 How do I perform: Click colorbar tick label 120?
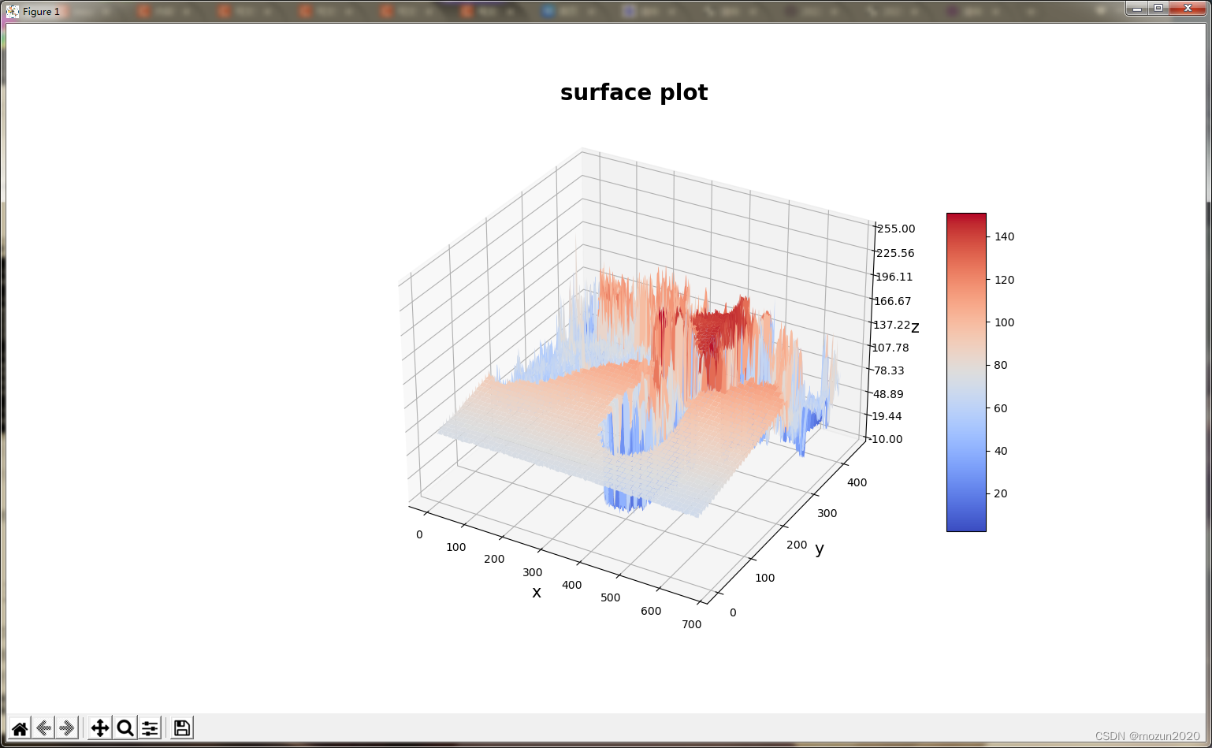1004,280
